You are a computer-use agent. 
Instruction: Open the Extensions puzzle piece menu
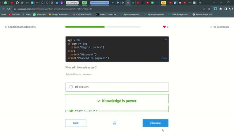click(220, 9)
